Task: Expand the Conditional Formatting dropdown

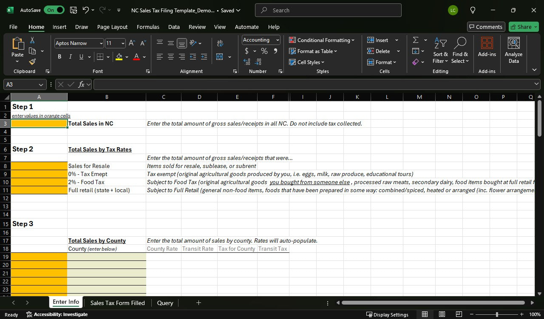Action: click(322, 40)
